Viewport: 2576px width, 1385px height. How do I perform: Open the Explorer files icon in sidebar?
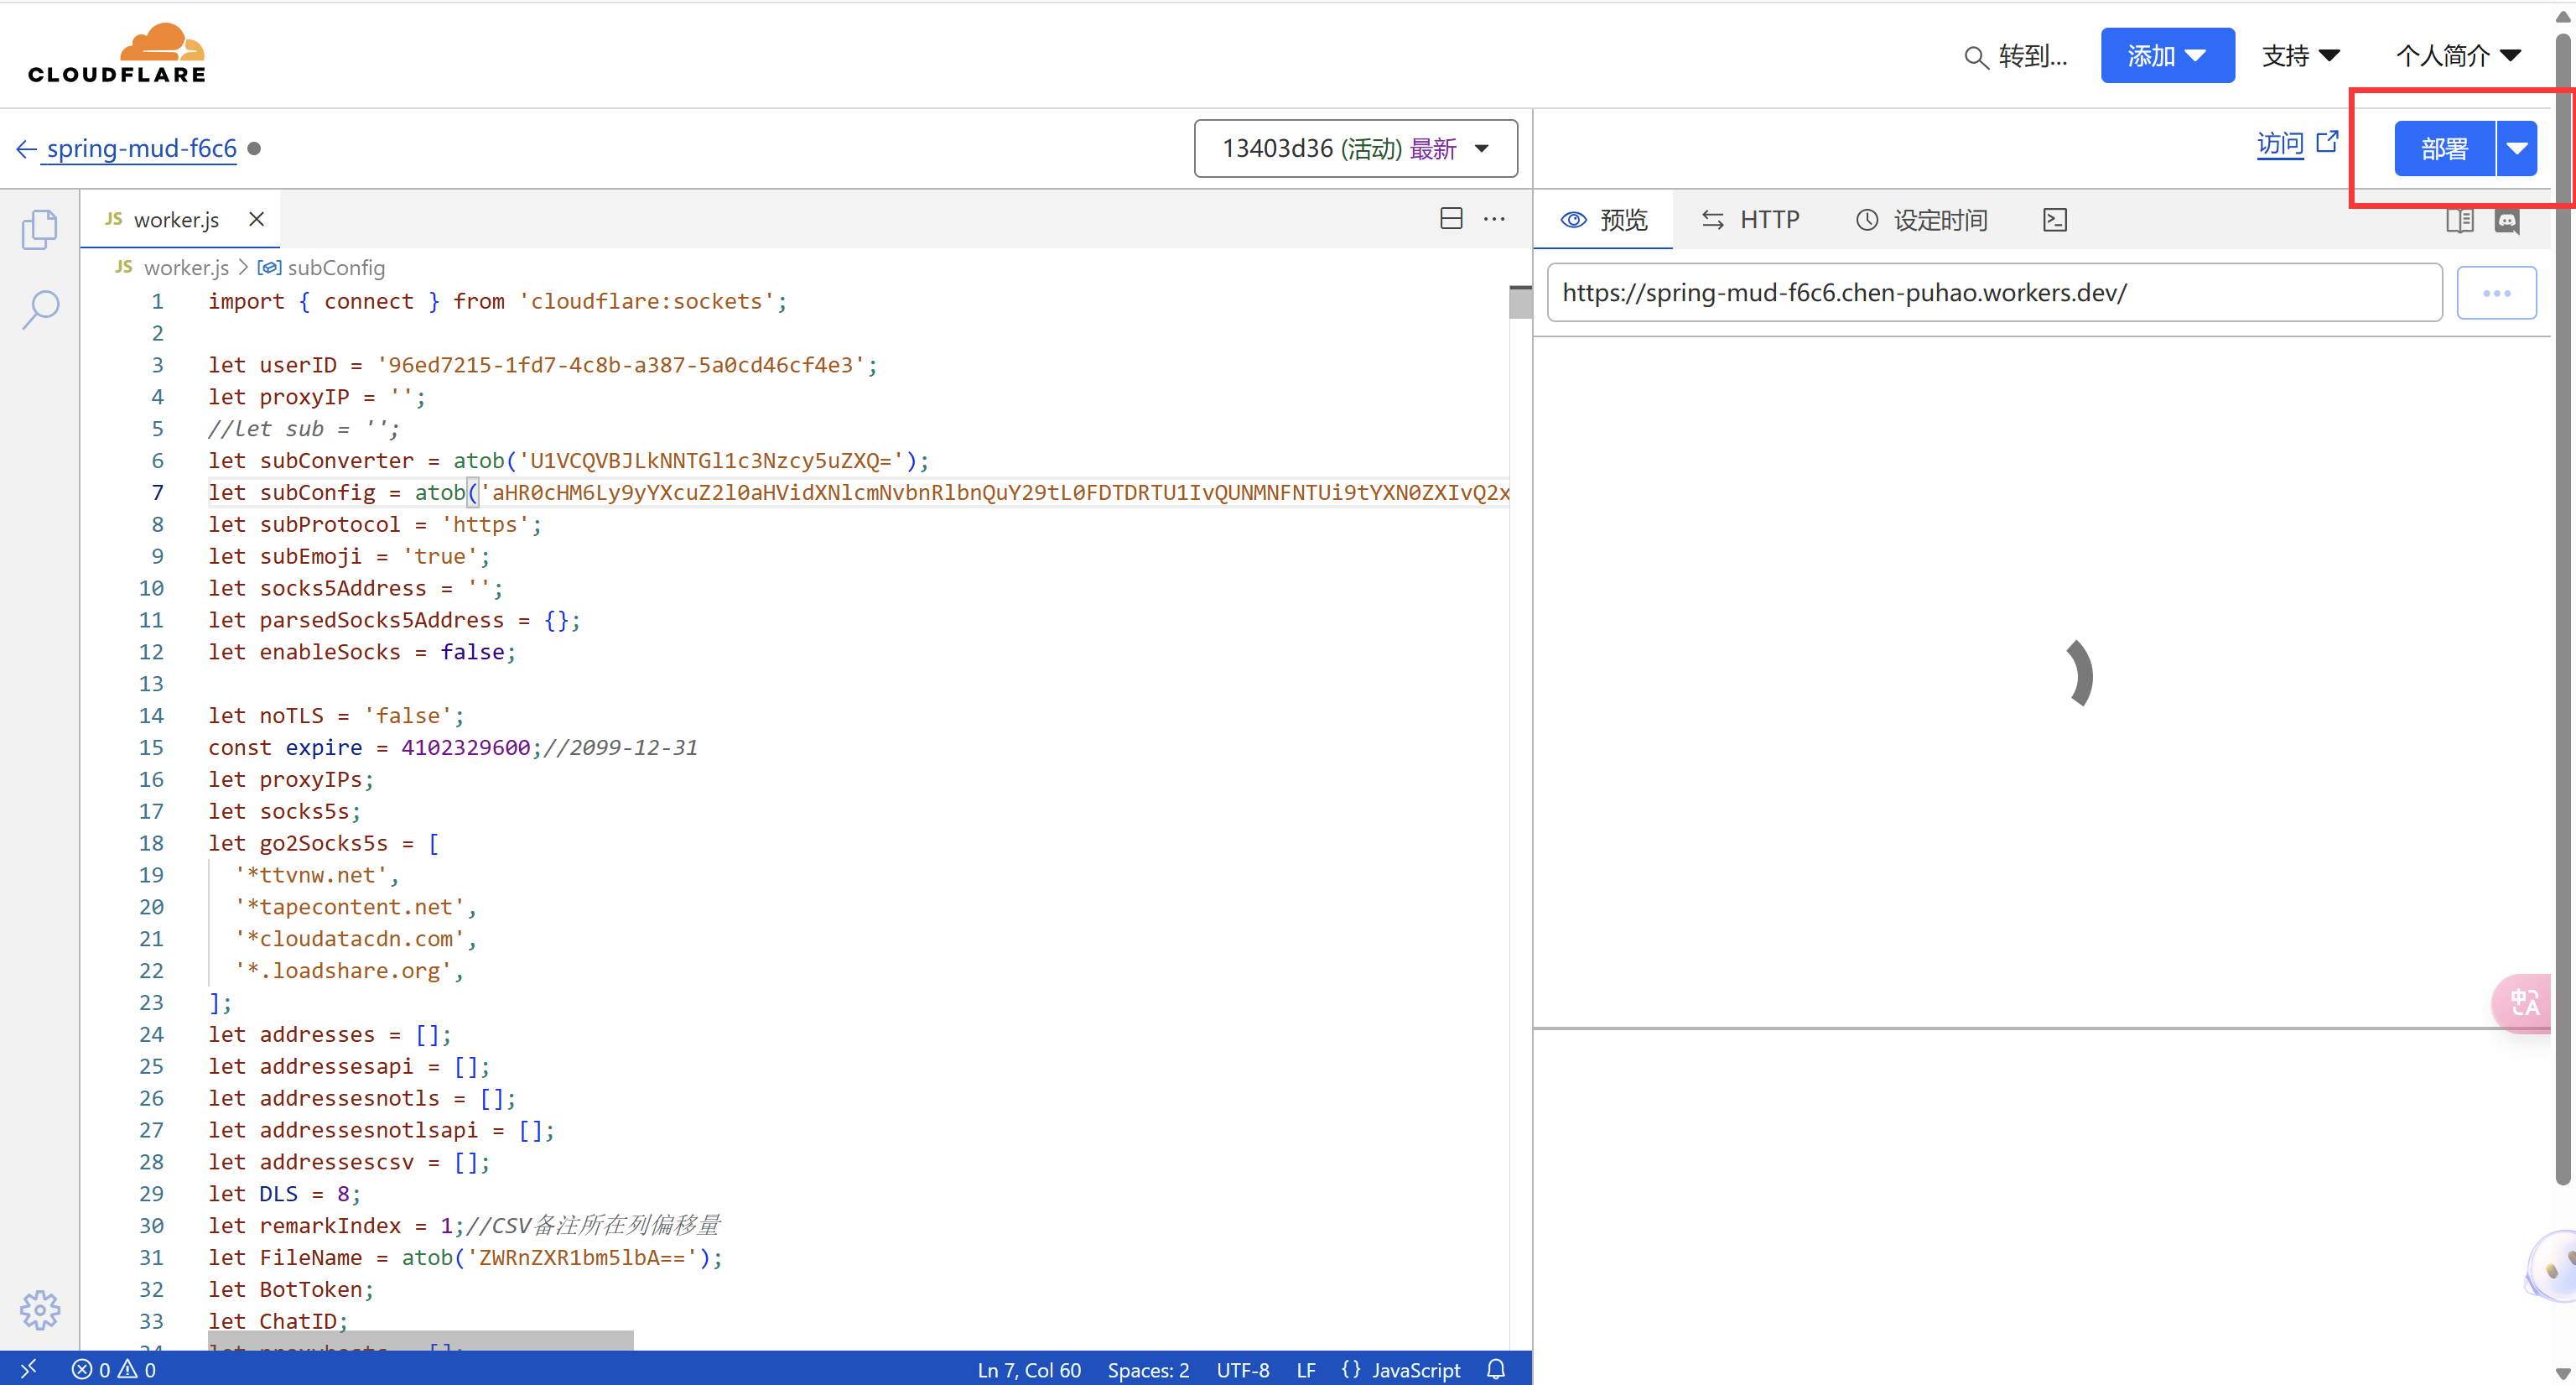(x=40, y=229)
